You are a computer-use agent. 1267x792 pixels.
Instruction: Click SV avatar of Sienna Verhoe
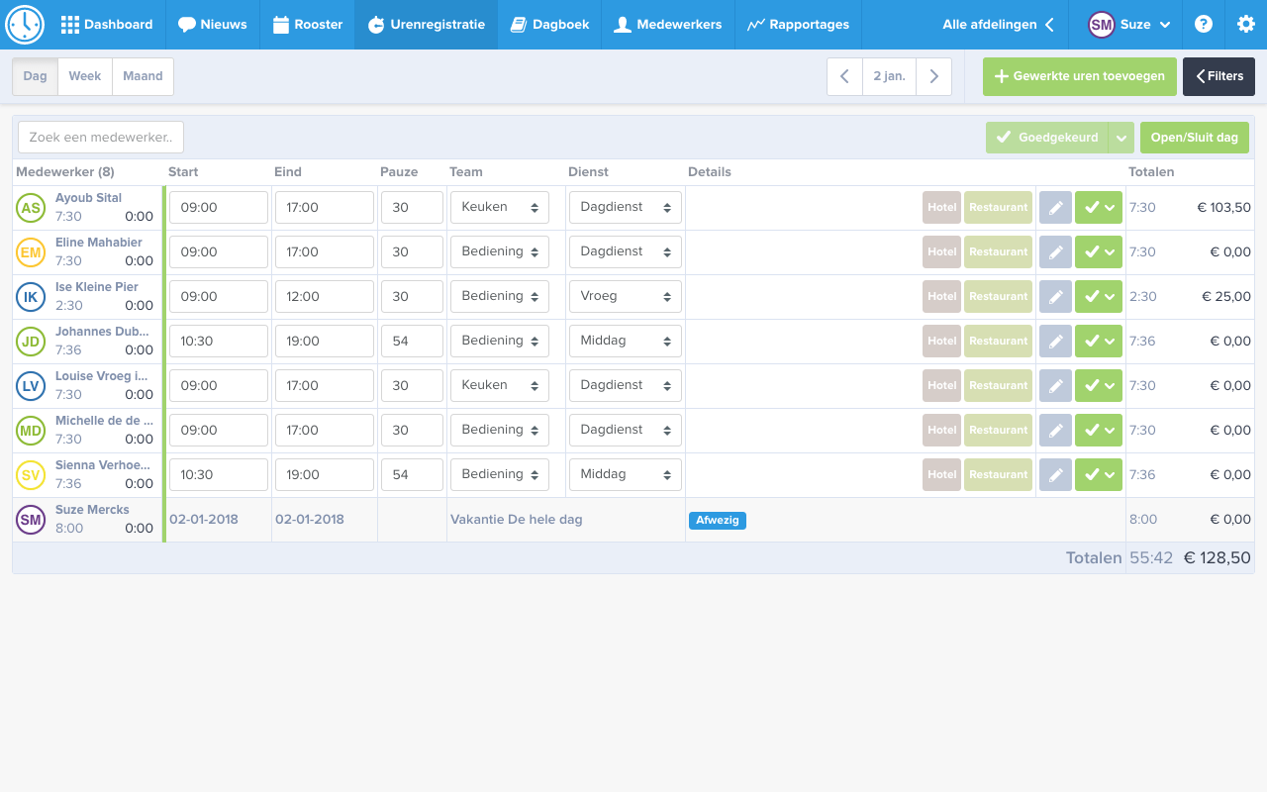coord(31,475)
